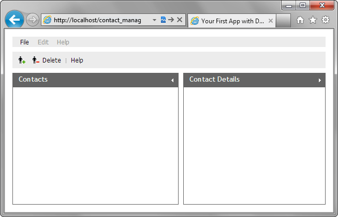
Task: Open Favorites star icon
Action: click(x=313, y=20)
